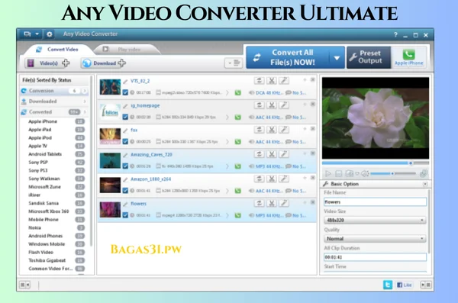Click DCA 48 KHz audio link for VTS_02_2
This screenshot has height=303, width=458.
click(x=266, y=92)
